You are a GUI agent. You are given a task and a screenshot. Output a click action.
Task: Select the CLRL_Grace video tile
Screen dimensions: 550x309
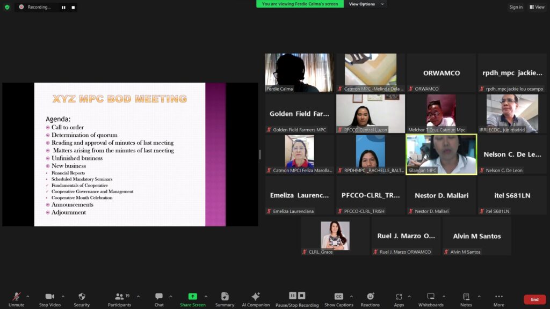click(335, 236)
